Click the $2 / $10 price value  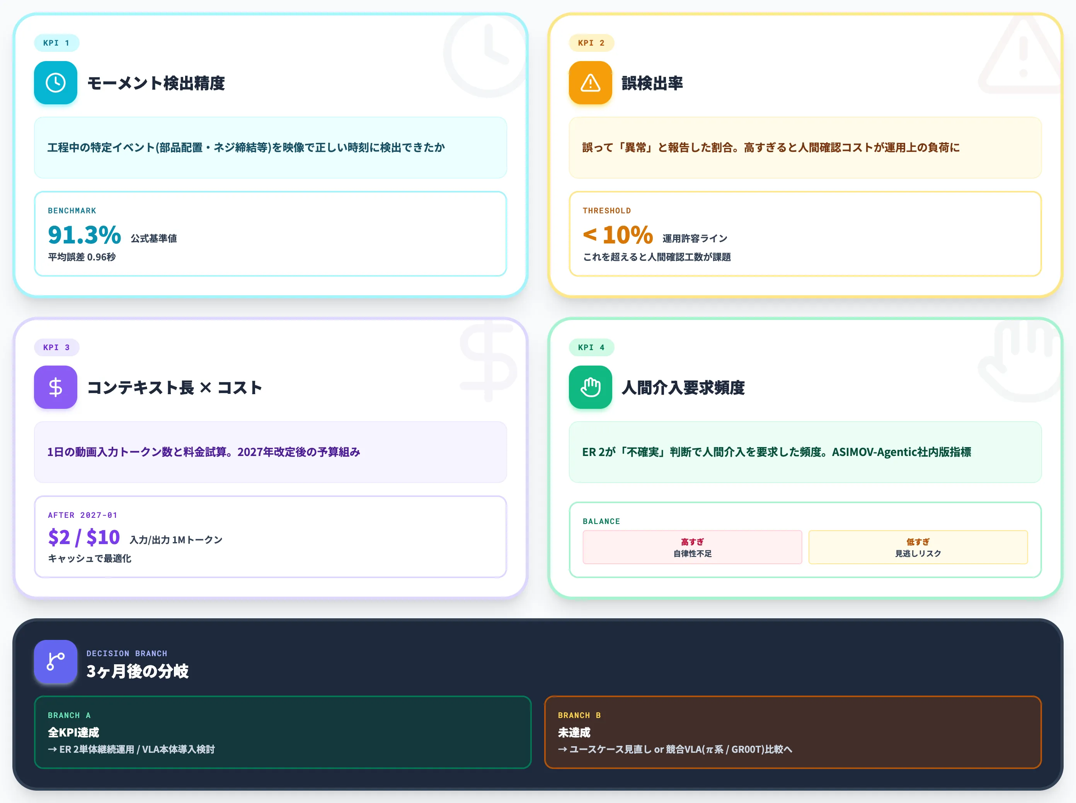[x=83, y=538]
